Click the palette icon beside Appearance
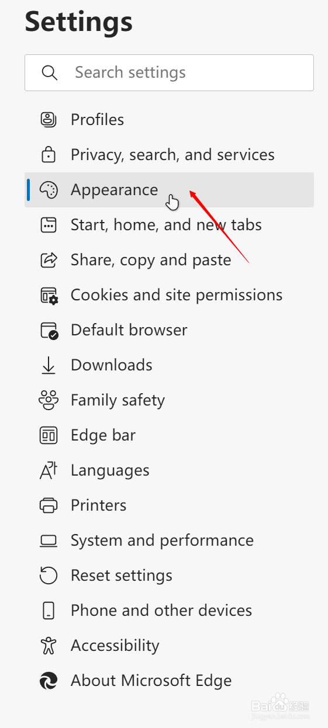The width and height of the screenshot is (328, 728). [x=49, y=190]
